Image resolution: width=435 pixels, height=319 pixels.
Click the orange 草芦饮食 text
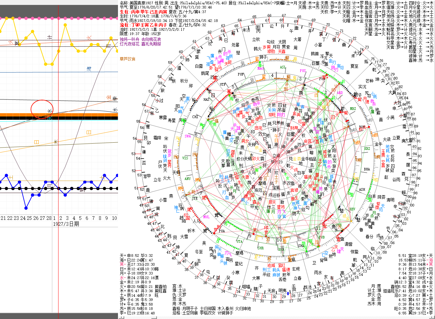tap(127, 59)
